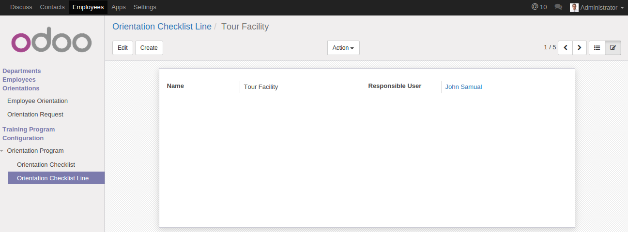Viewport: 628px width, 232px height.
Task: Open the Action dropdown
Action: tap(343, 48)
